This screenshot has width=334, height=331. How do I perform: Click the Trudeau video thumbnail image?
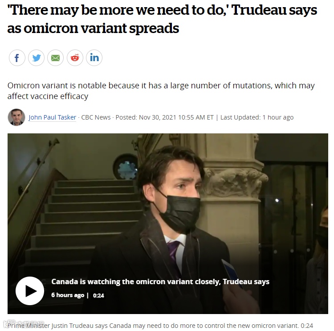167,223
